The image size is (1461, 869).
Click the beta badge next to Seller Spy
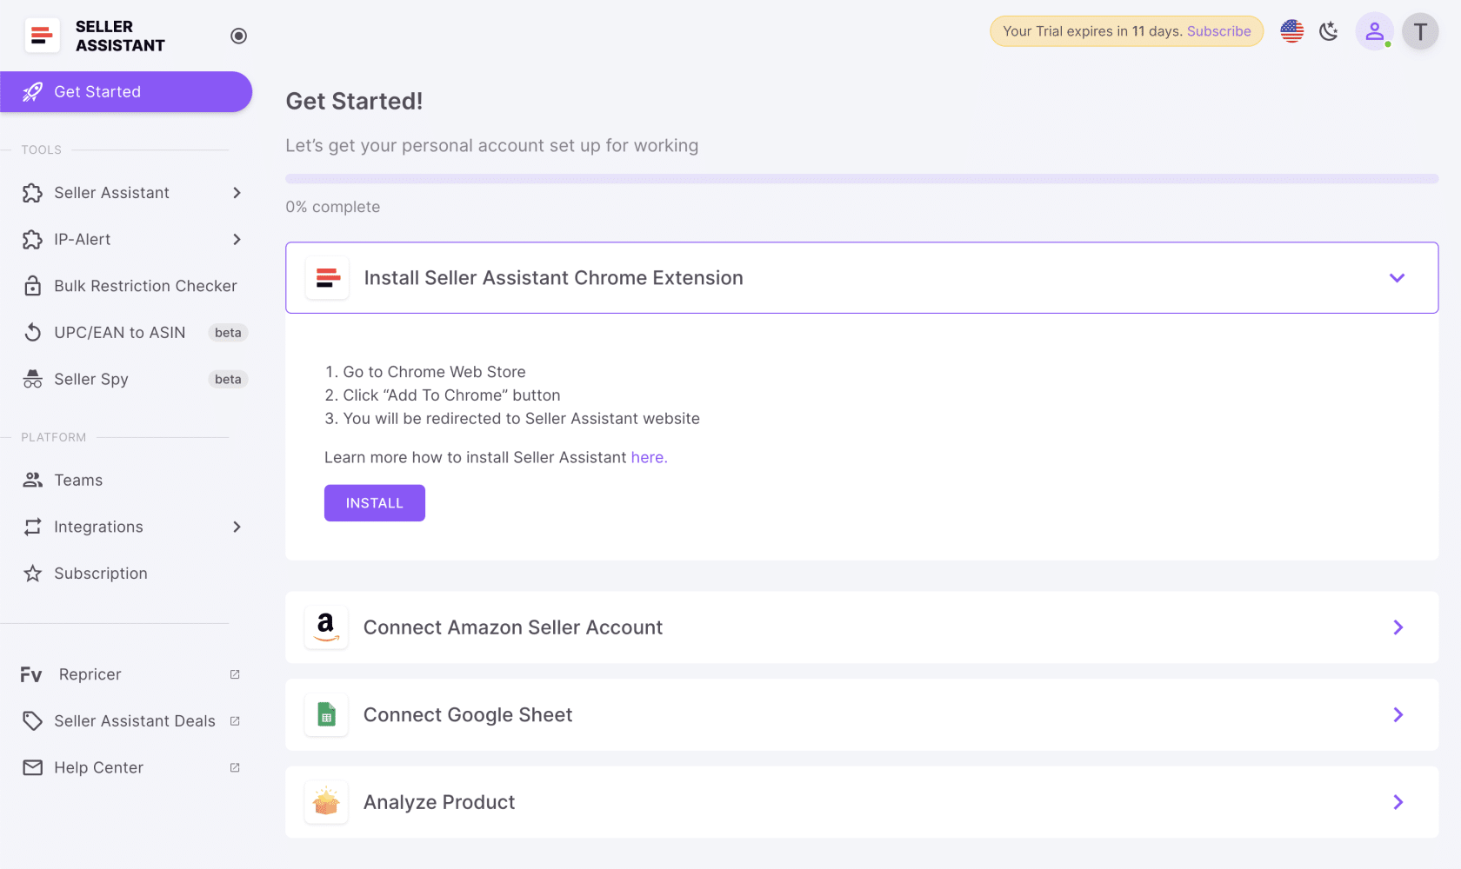(228, 380)
